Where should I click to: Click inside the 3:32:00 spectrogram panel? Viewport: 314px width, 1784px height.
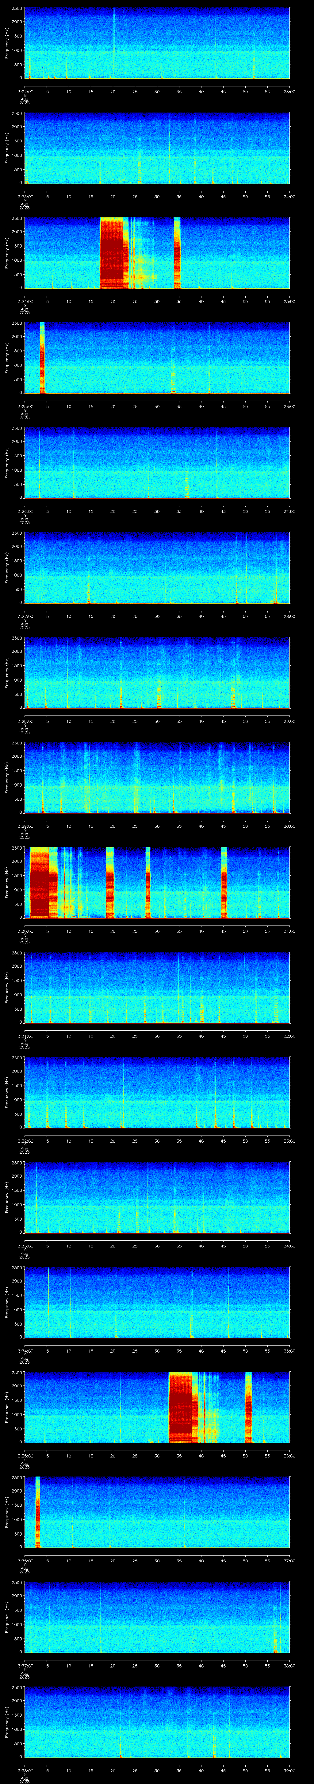pos(157,1092)
